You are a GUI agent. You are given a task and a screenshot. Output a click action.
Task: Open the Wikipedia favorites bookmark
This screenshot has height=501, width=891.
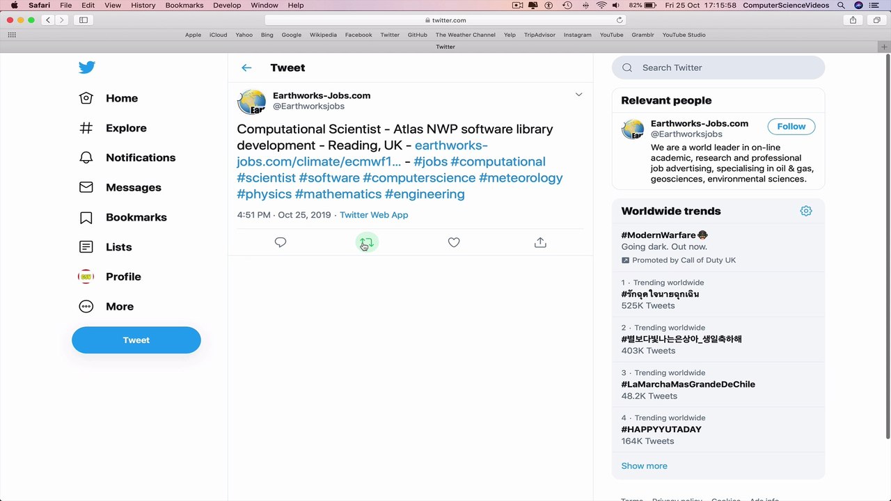click(323, 35)
